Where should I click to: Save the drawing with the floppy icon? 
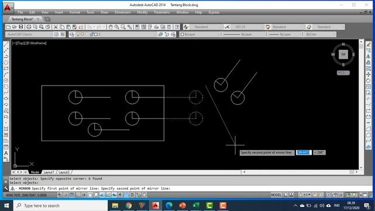pyautogui.click(x=21, y=27)
